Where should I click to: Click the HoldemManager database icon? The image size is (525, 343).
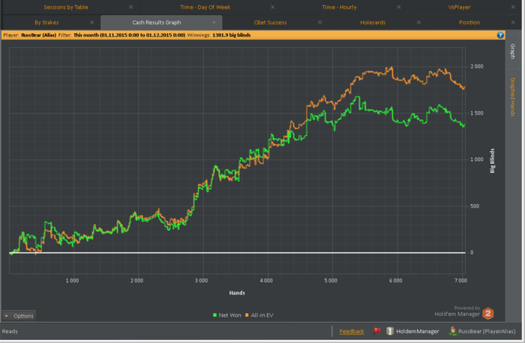coord(390,331)
